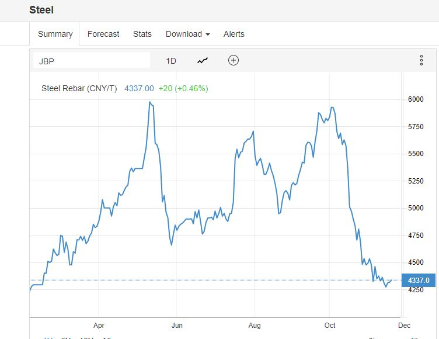The width and height of the screenshot is (439, 339).
Task: Switch to the Summary tab
Action: click(x=55, y=34)
